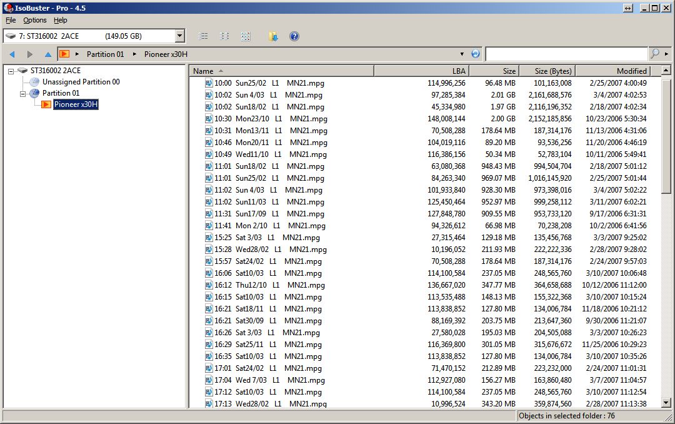Open the File menu
Viewport: 675px width, 424px height.
(11, 20)
